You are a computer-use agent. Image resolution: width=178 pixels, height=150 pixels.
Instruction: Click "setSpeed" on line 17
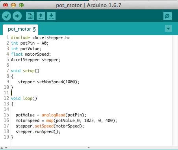coord(44,126)
